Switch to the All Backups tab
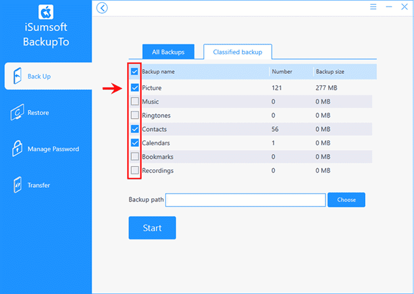414x294 pixels. tap(169, 52)
